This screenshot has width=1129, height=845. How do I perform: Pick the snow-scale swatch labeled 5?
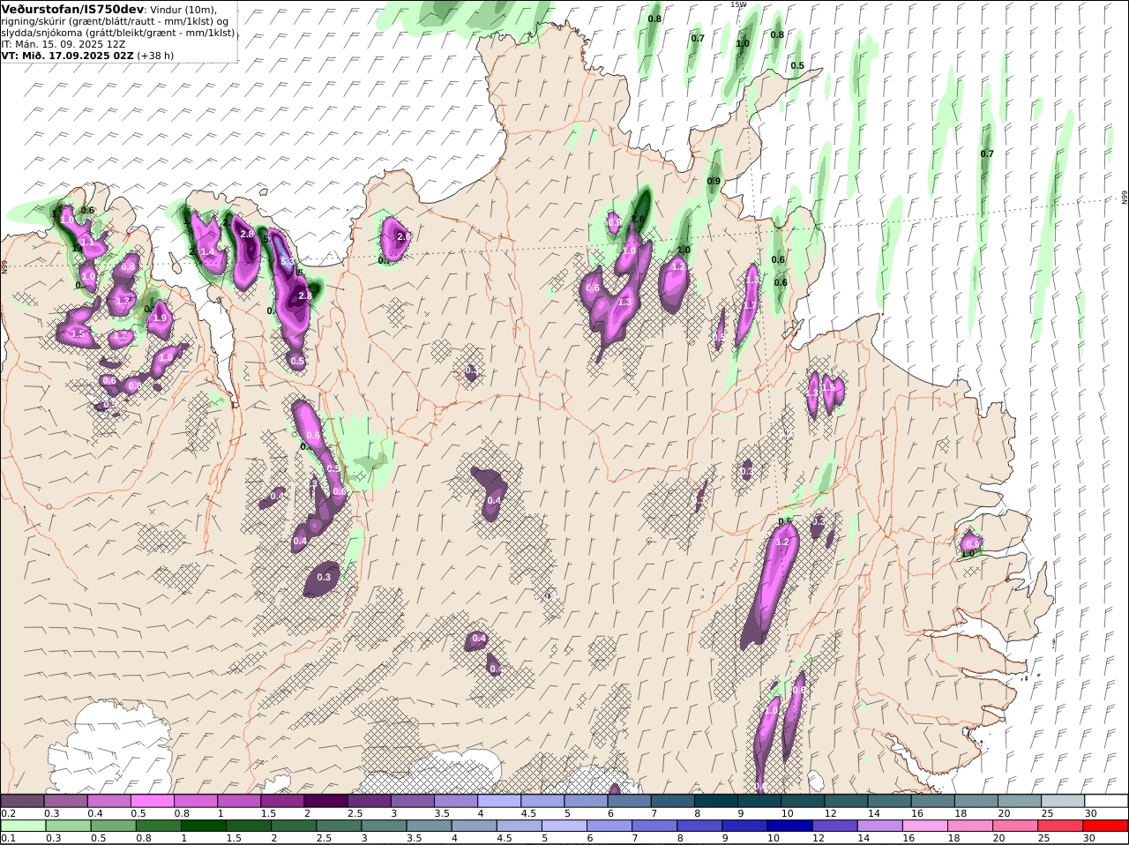point(586,801)
